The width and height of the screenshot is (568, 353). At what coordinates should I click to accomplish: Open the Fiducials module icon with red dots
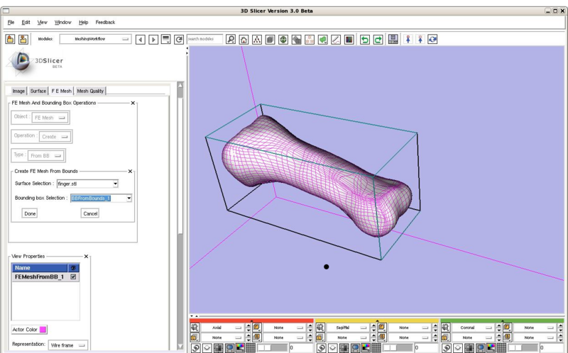coord(310,39)
